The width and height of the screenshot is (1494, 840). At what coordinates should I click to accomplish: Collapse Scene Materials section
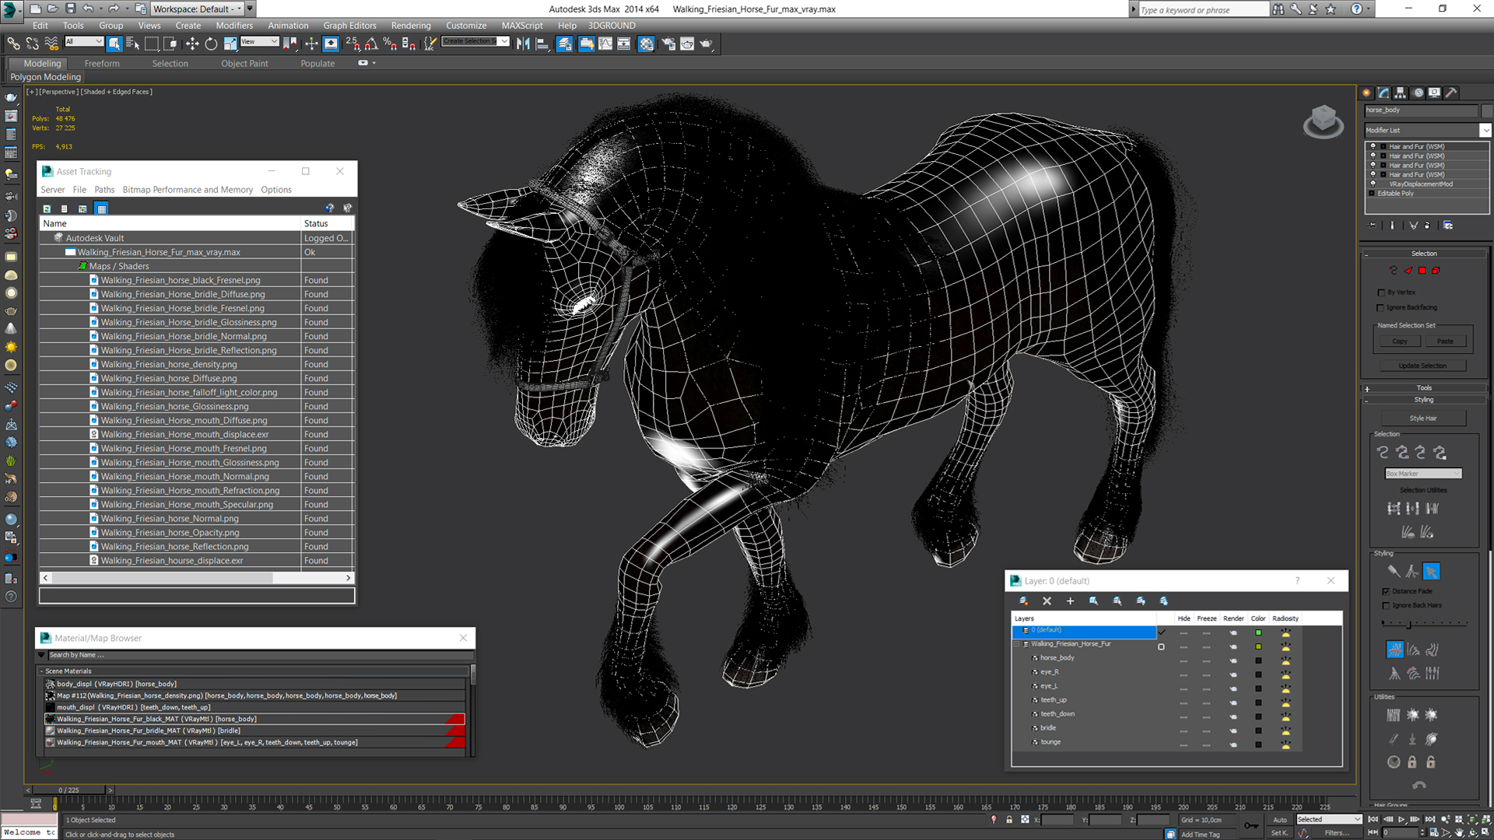click(41, 670)
